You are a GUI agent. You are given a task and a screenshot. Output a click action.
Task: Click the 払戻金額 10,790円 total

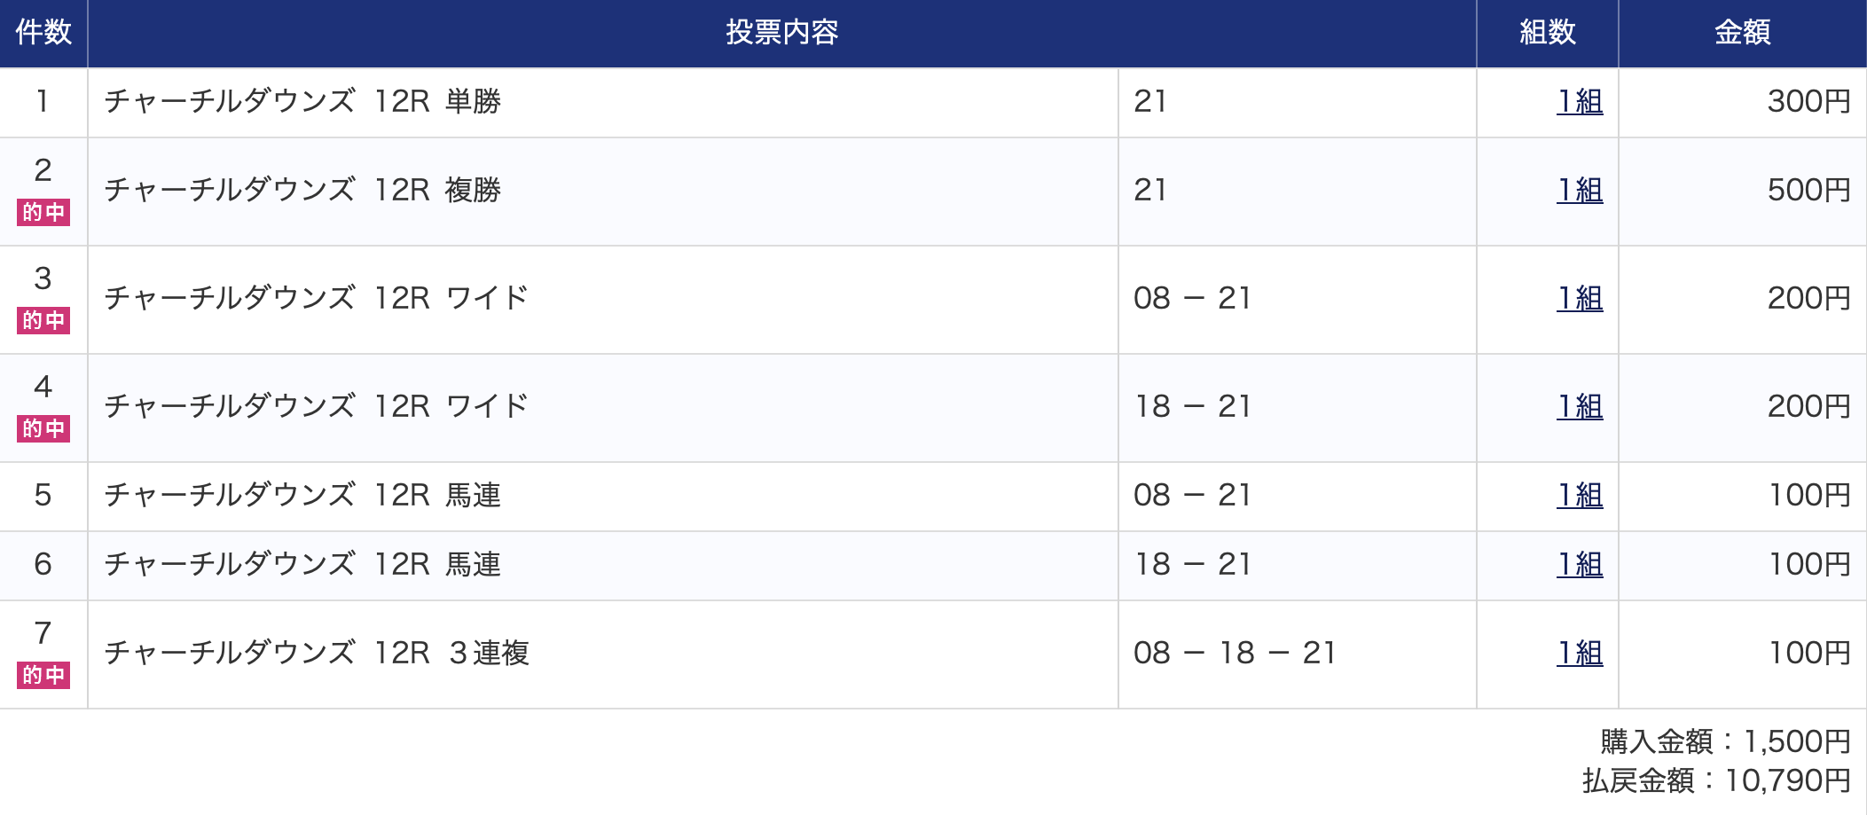tap(1716, 781)
